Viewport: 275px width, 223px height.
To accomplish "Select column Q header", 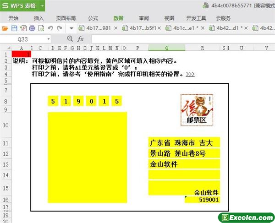I will 167,48.
